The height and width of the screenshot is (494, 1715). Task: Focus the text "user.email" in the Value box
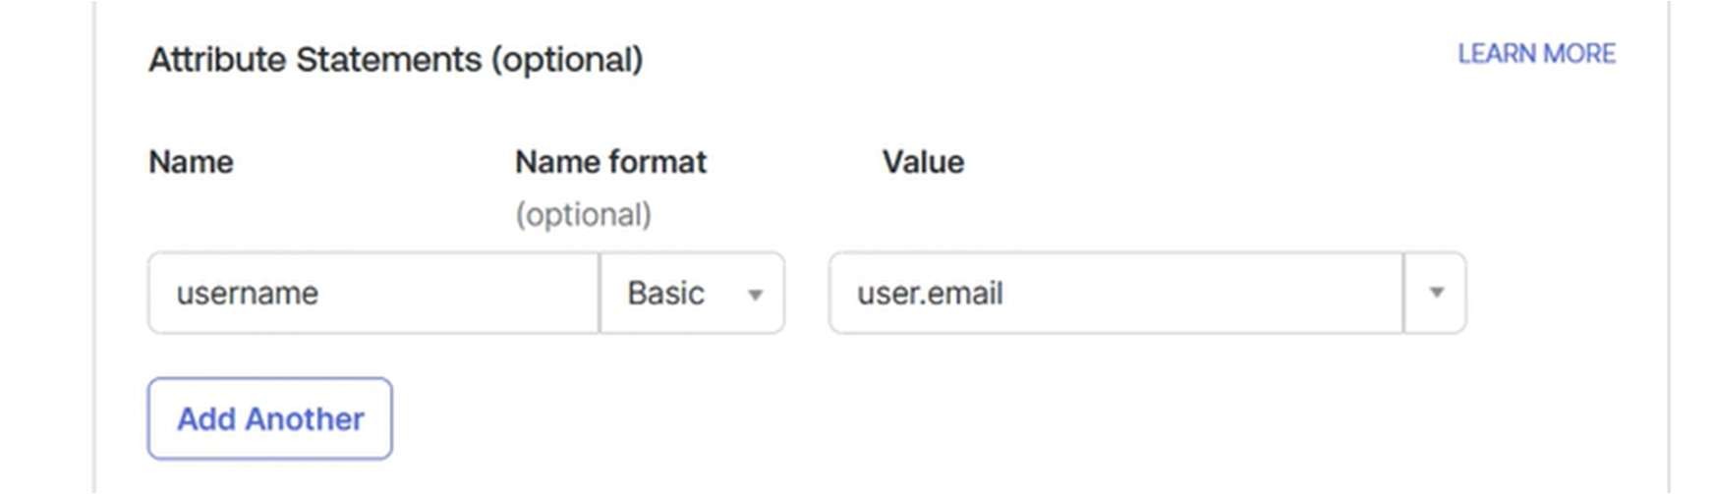pyautogui.click(x=930, y=294)
